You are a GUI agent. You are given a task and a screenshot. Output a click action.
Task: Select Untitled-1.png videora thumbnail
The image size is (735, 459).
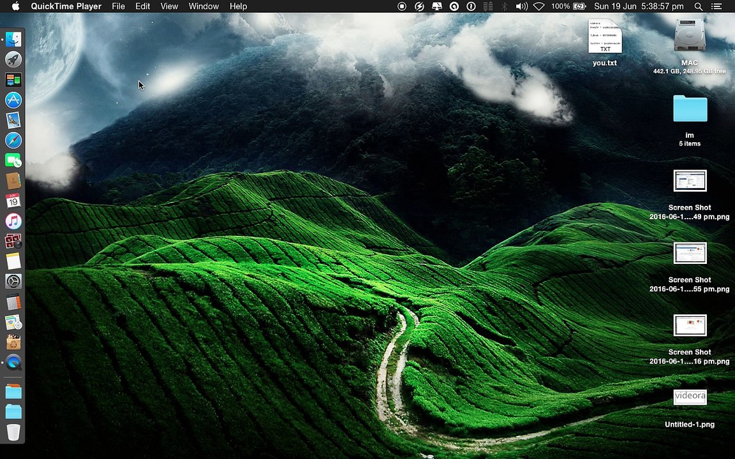click(x=690, y=397)
